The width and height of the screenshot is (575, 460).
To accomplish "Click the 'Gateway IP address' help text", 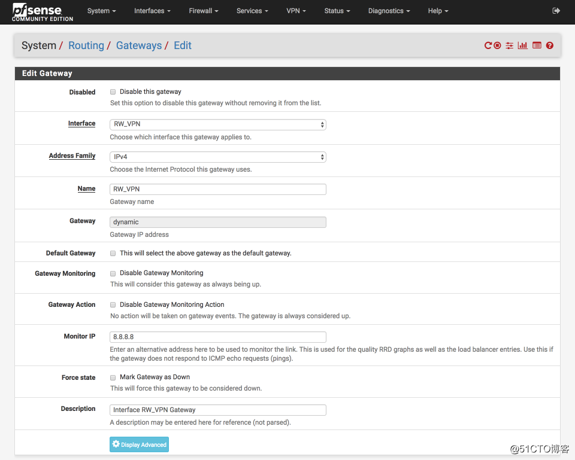I will click(140, 234).
